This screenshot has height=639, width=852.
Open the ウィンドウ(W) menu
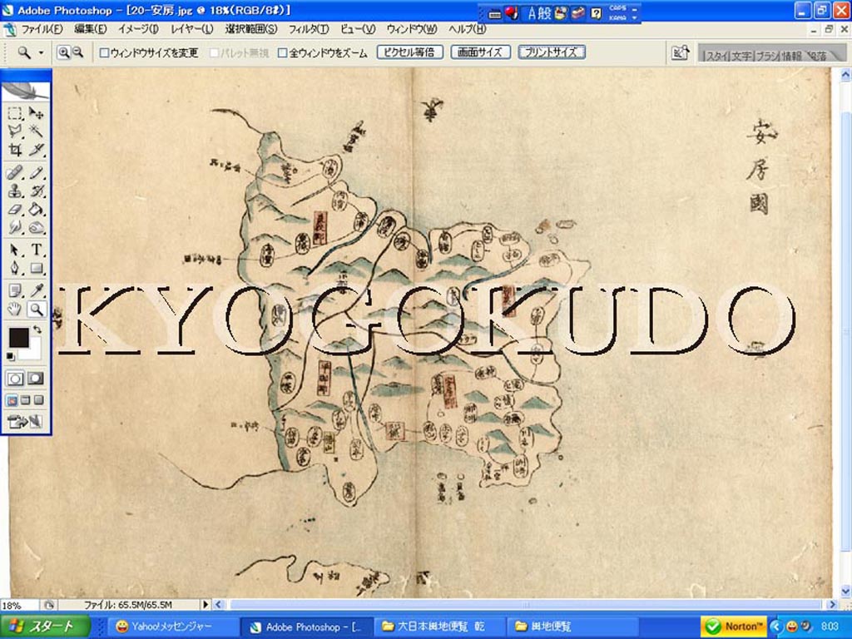411,29
